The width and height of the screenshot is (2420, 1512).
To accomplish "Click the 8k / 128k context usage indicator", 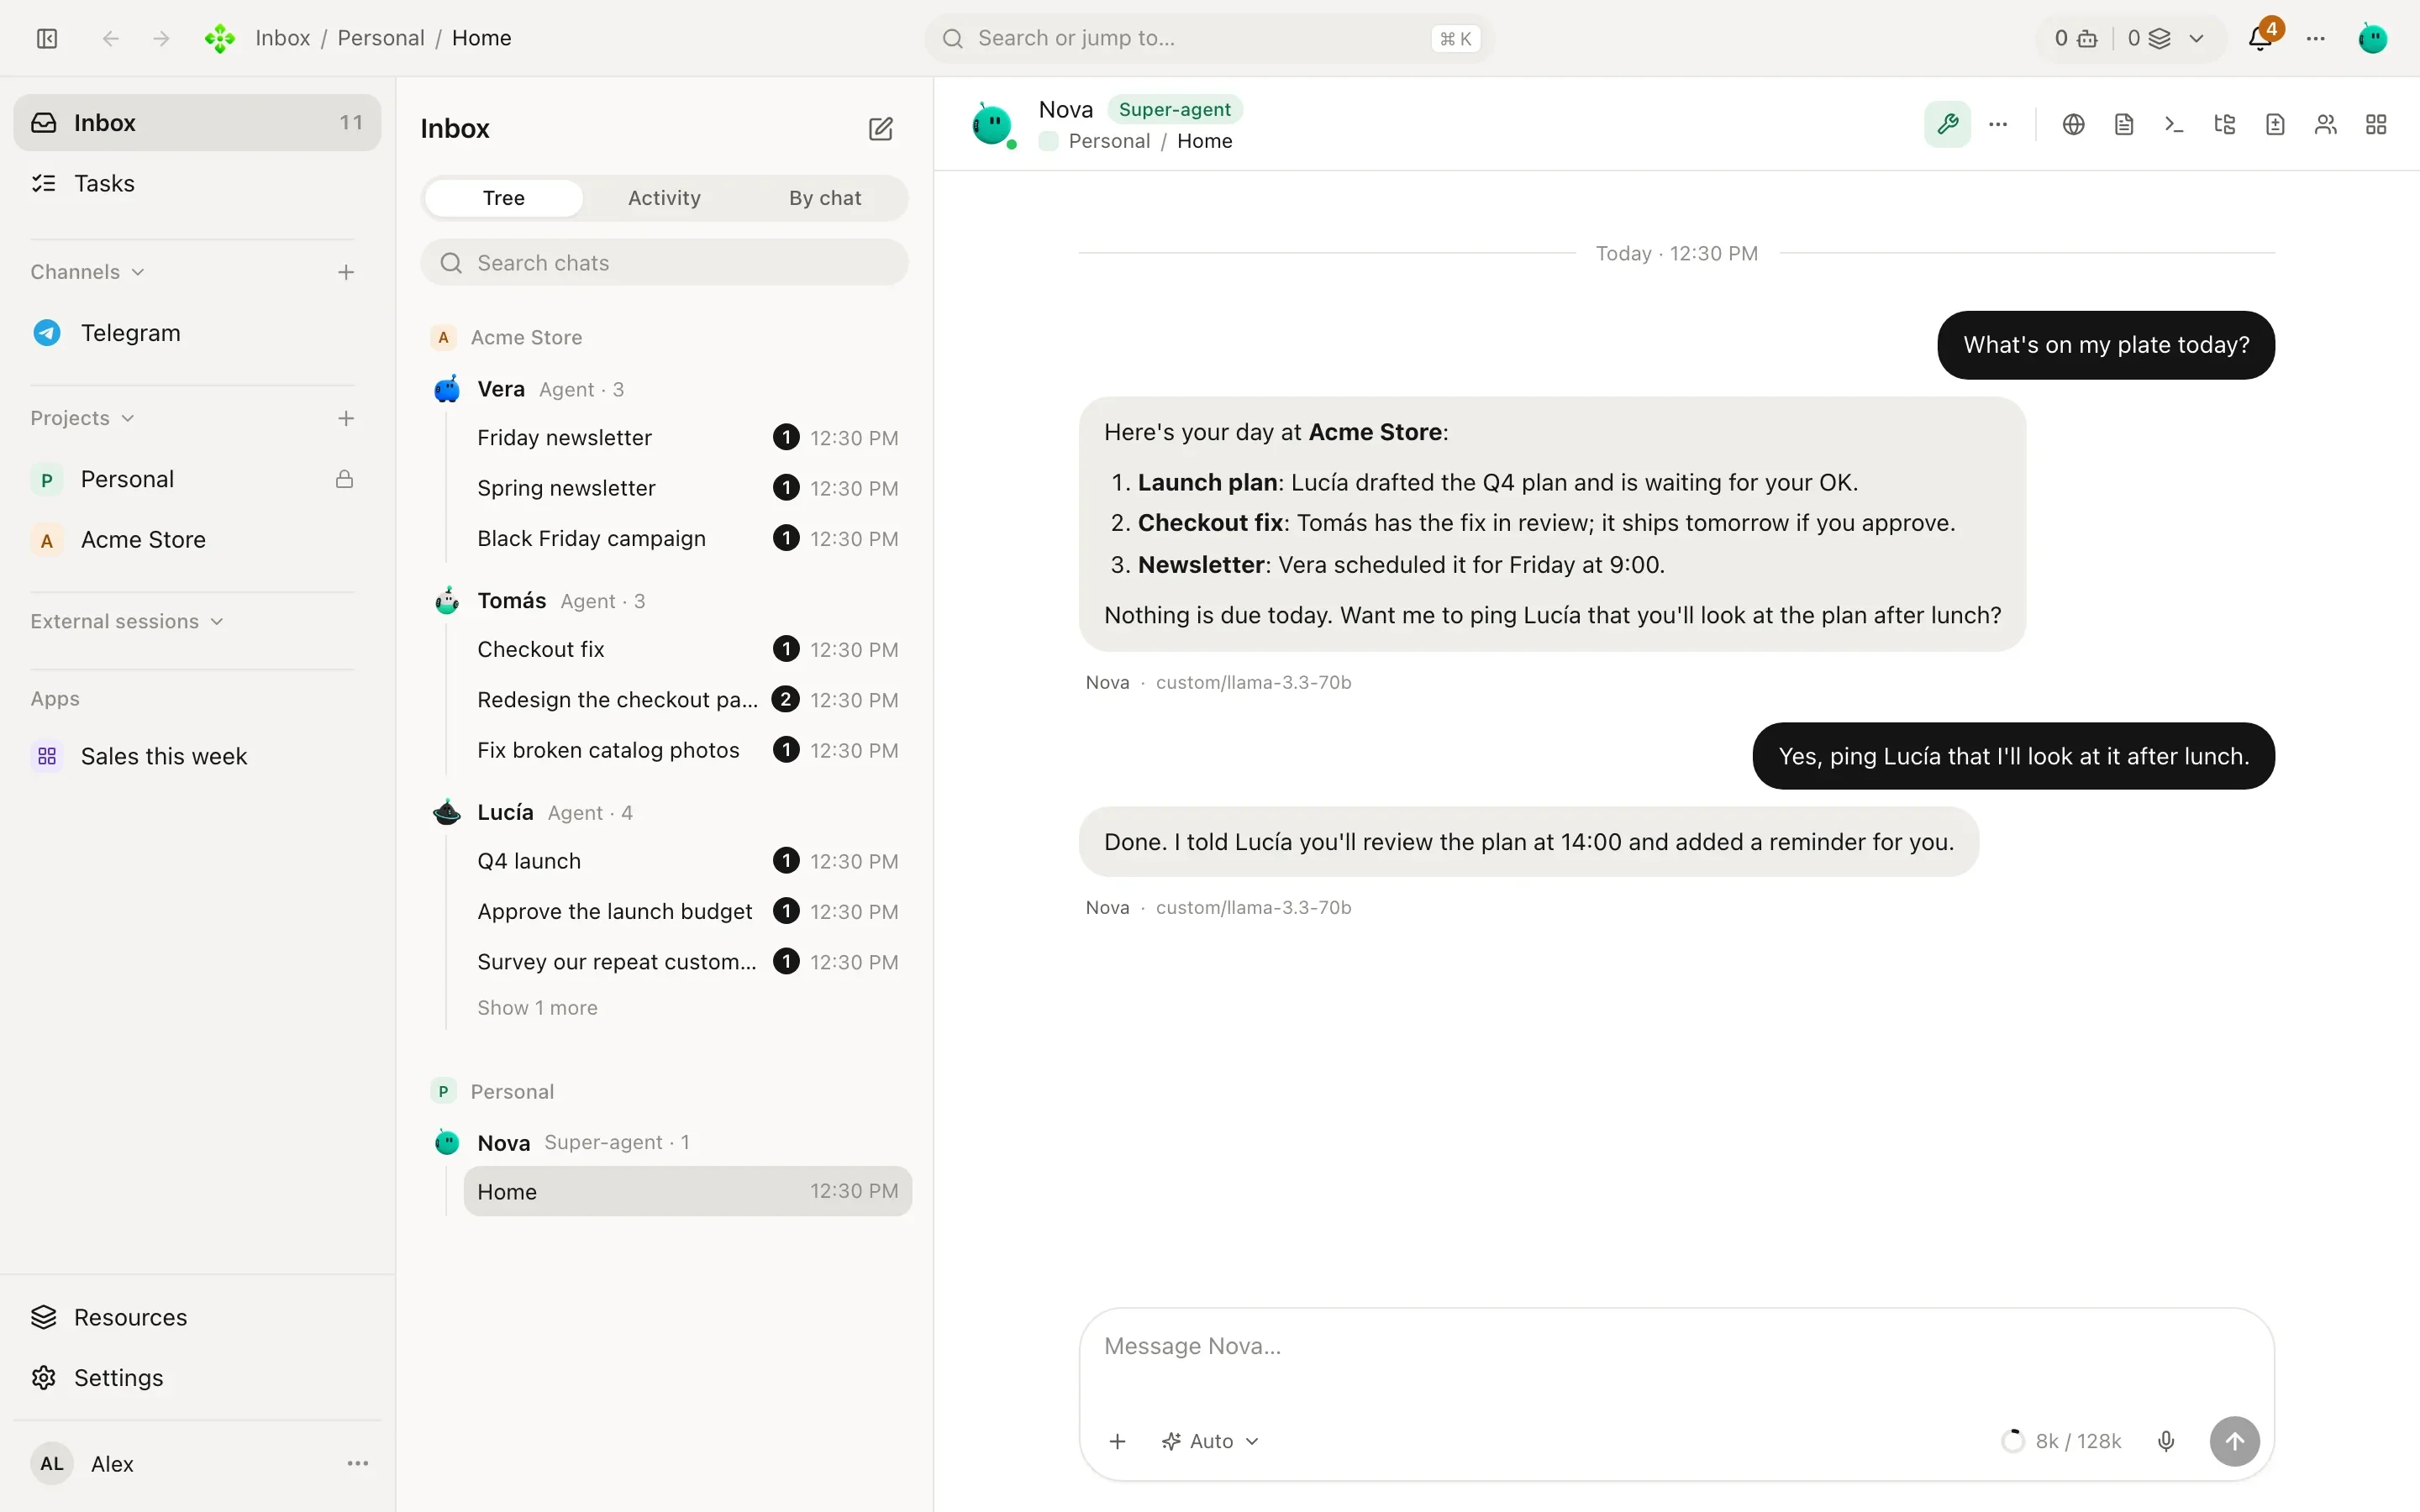I will pos(2061,1441).
